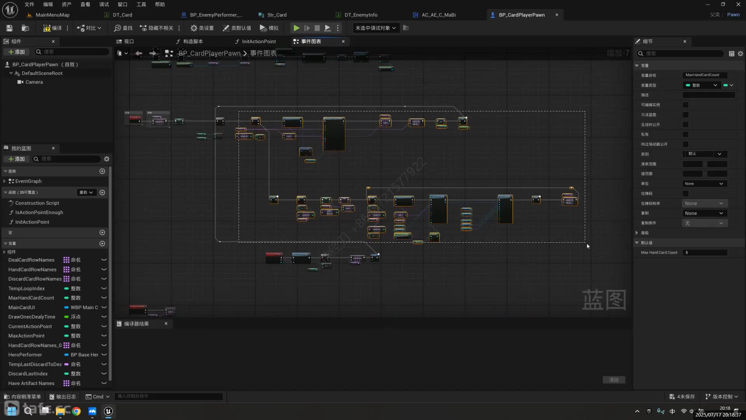Image resolution: width=746 pixels, height=420 pixels.
Task: Open the My Blueprint panel settings gear
Action: pos(106,159)
